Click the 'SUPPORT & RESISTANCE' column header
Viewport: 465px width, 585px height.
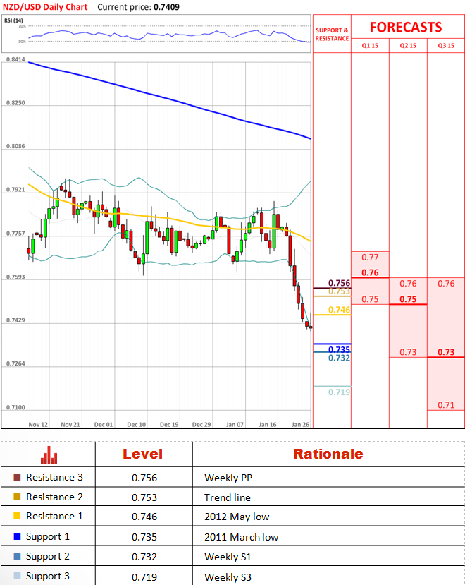tap(332, 35)
